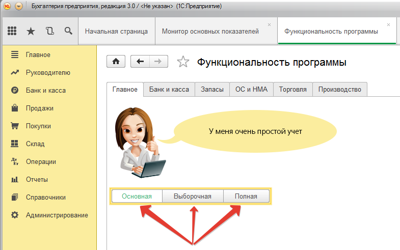This screenshot has height=250, width=400.
Task: Switch to the Производство tab
Action: coord(339,89)
